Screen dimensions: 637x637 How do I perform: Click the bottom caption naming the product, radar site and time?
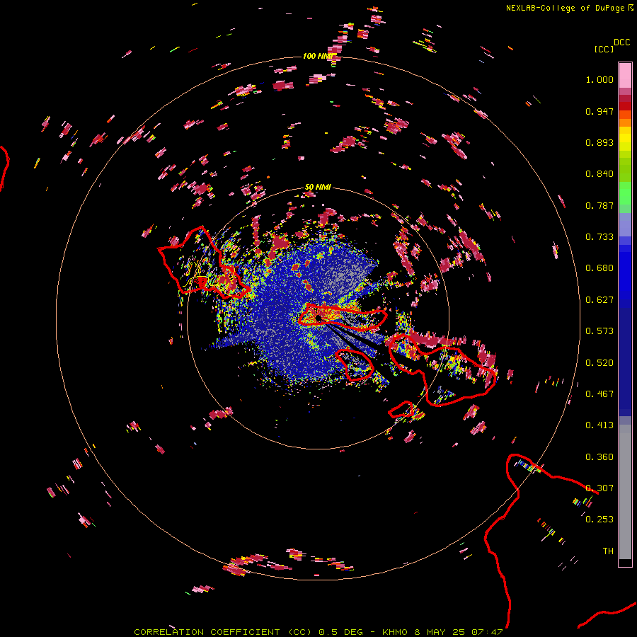click(318, 632)
